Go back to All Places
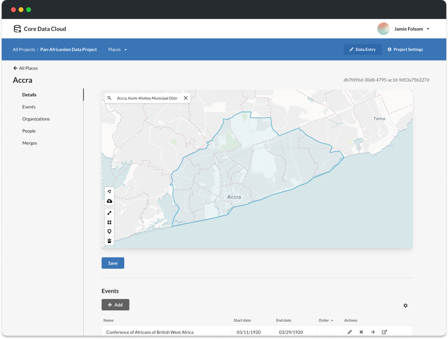Image resolution: width=448 pixels, height=339 pixels. [25, 68]
